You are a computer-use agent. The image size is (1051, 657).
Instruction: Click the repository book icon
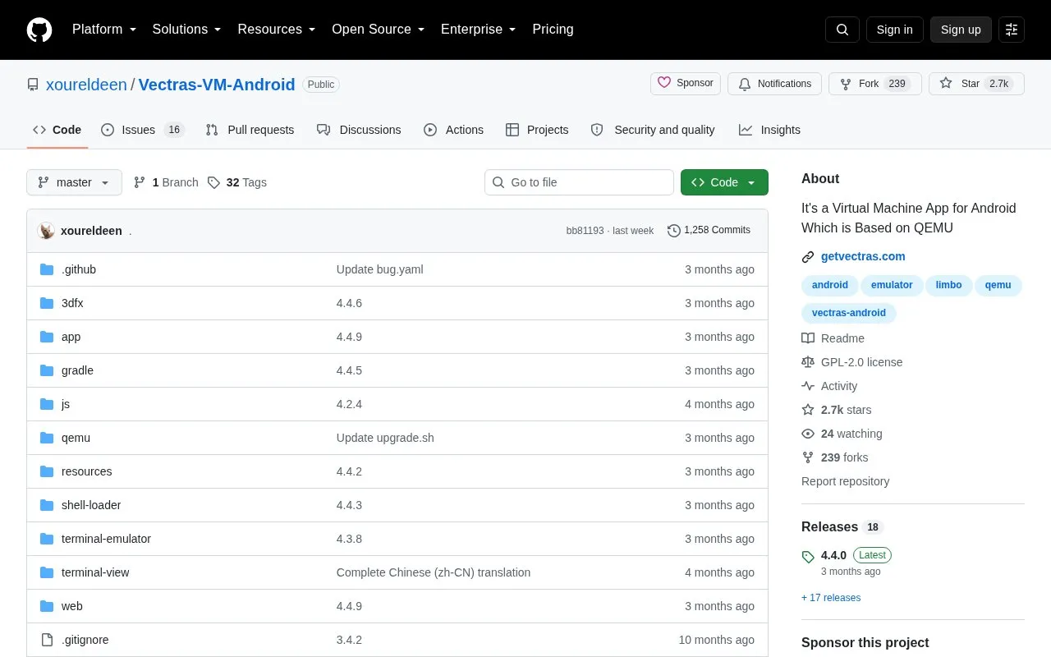pos(33,85)
